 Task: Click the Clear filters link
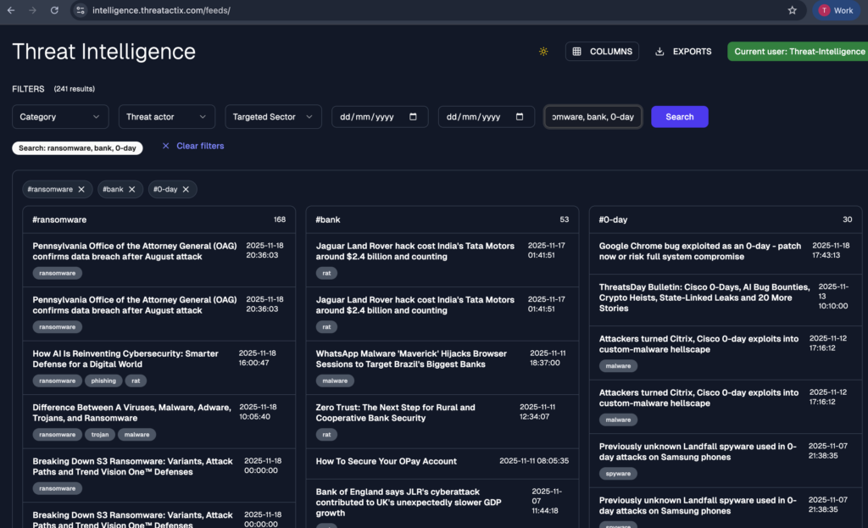click(x=200, y=146)
